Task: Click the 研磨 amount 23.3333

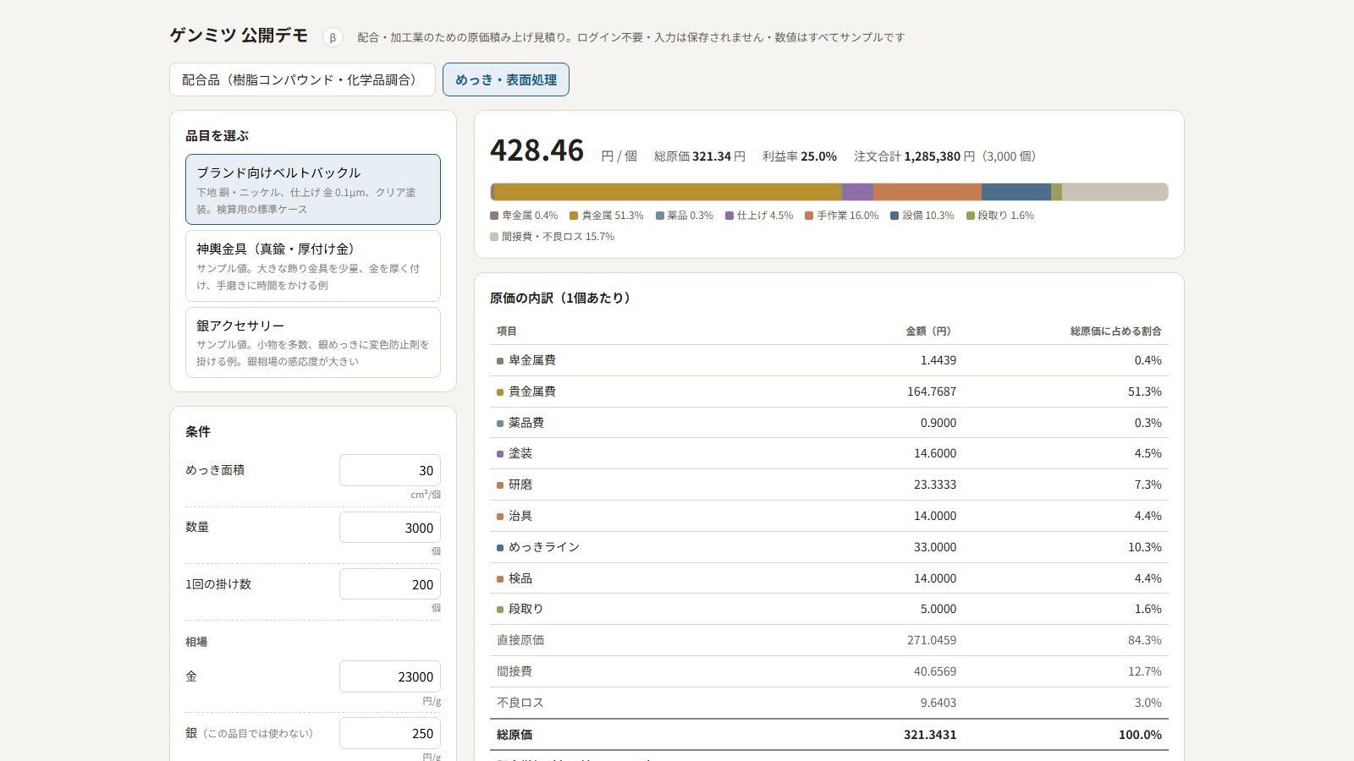Action: click(x=935, y=485)
